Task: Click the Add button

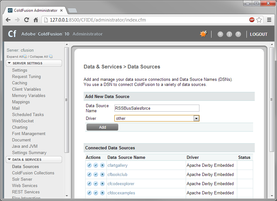Action: point(102,127)
